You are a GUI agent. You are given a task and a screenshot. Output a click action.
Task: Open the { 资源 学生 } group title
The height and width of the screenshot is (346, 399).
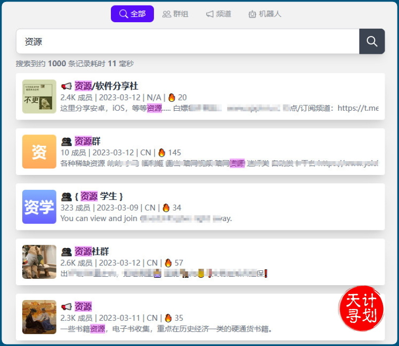pyautogui.click(x=99, y=196)
